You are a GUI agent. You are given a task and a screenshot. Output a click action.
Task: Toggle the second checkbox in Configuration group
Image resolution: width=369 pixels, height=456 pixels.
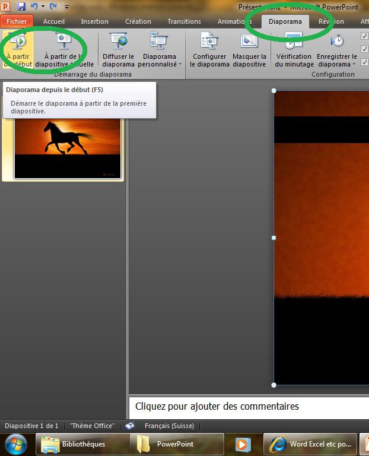coord(364,49)
